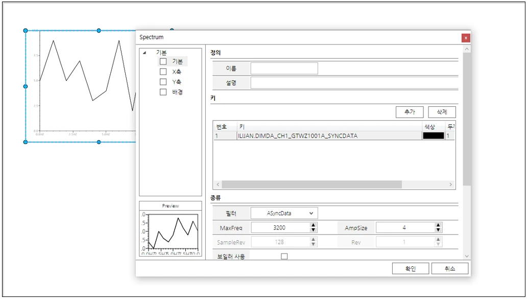Select the 기본 tree root label

(x=161, y=53)
